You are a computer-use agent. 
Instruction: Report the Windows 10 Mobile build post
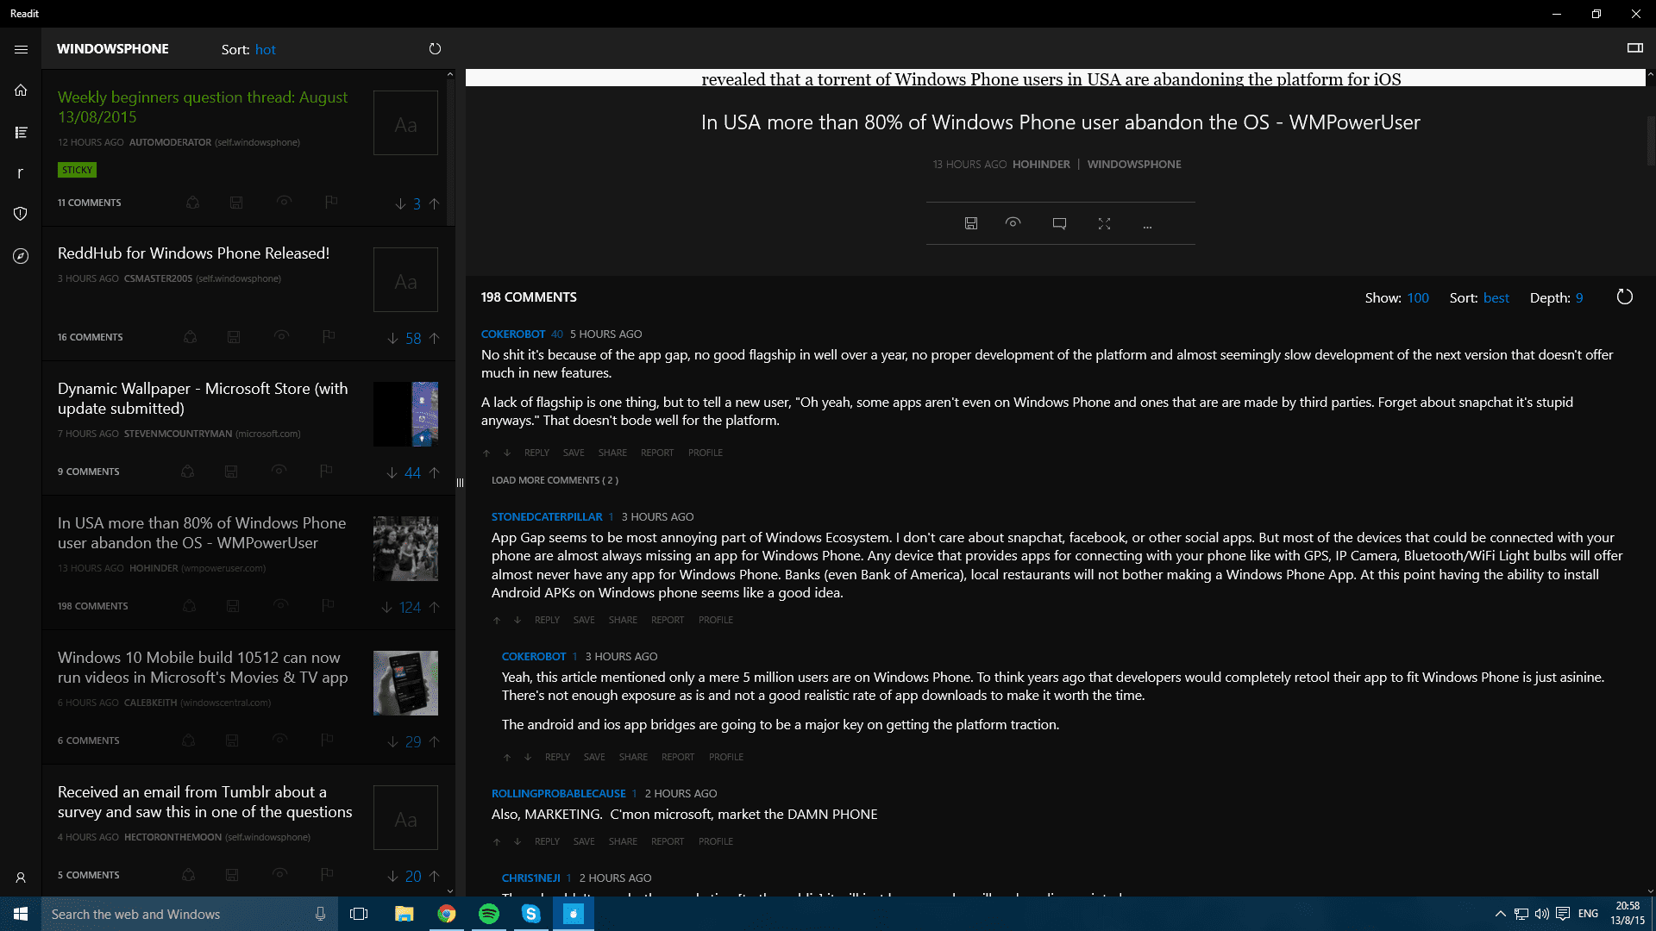327,740
